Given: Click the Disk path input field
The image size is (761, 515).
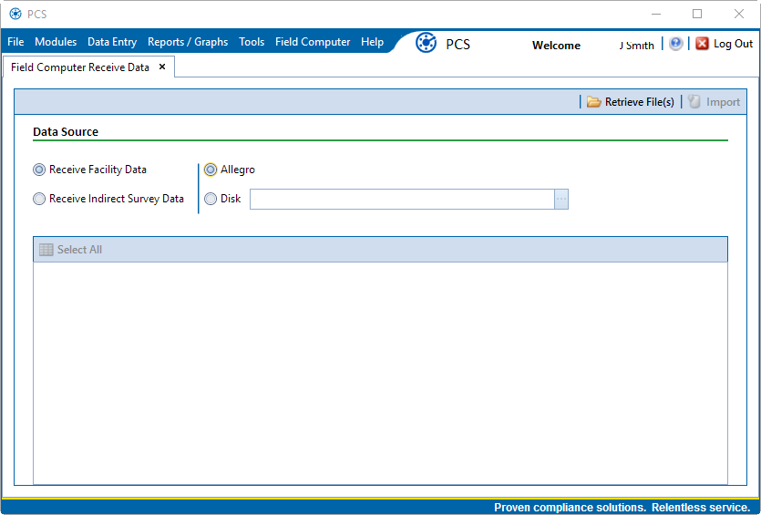Looking at the screenshot, I should [x=402, y=199].
